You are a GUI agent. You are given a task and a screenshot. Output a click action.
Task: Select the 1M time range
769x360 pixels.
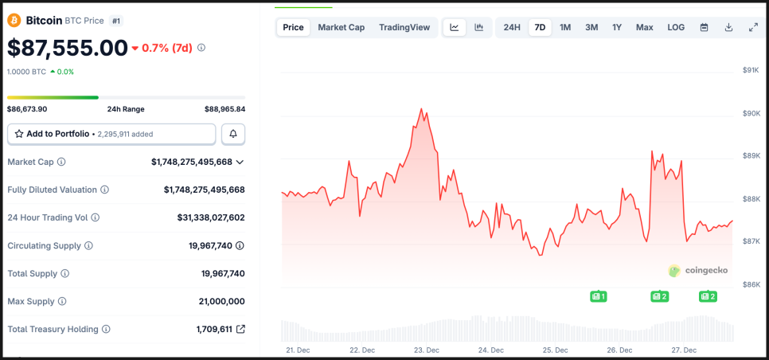[x=565, y=27]
